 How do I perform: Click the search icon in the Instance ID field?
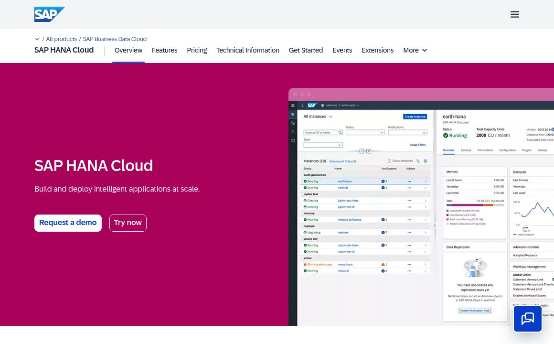click(340, 132)
